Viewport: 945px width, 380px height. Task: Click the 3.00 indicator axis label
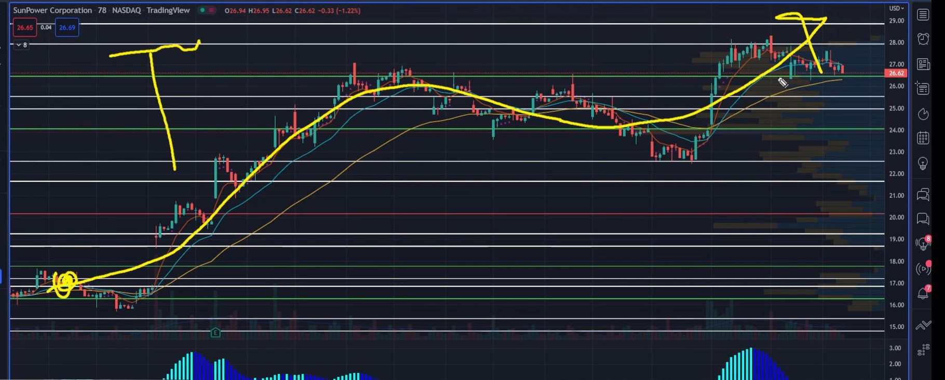click(x=895, y=348)
